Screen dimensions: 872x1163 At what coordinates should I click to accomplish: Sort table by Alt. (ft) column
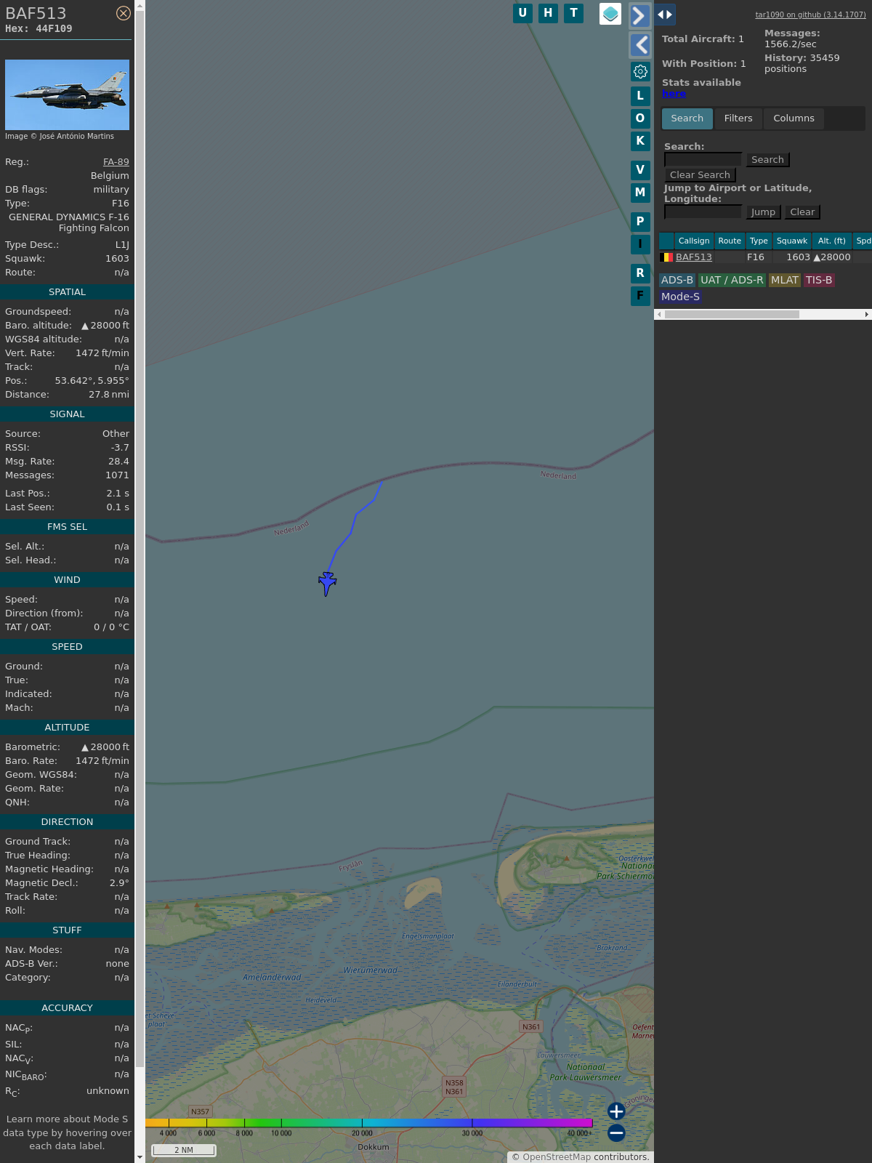[x=832, y=241]
